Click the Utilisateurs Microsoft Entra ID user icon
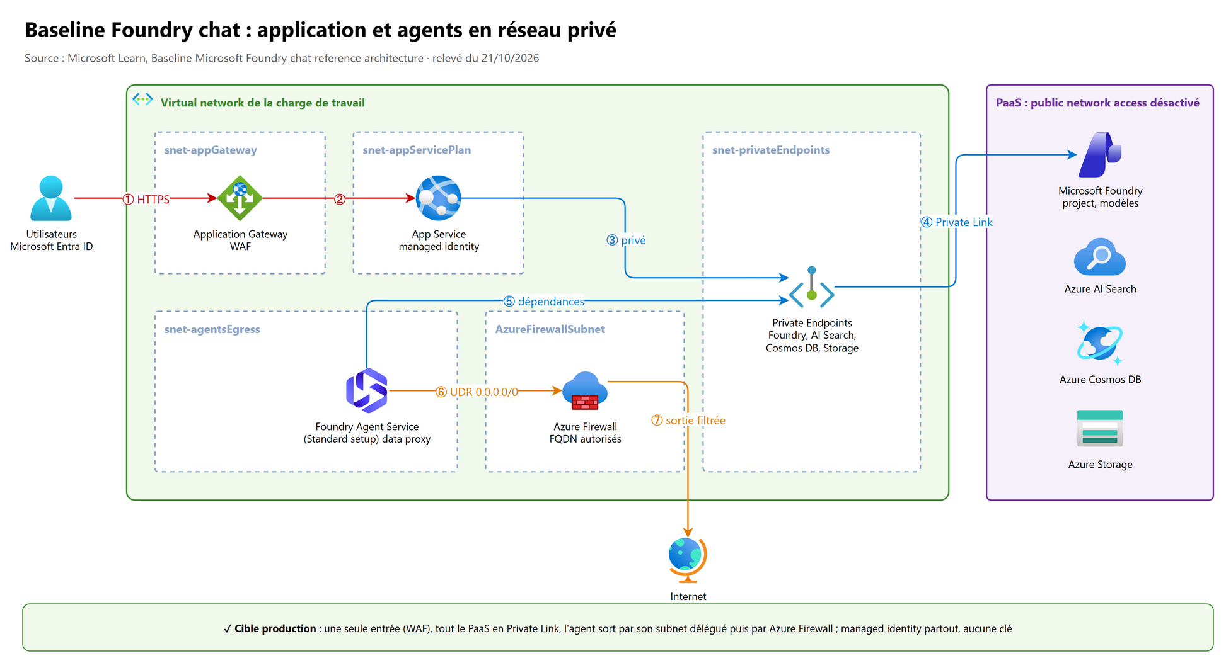Viewport: 1226px width, 663px height. click(x=51, y=198)
